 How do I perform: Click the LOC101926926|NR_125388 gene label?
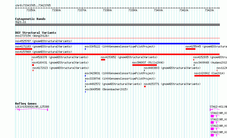point(32,107)
